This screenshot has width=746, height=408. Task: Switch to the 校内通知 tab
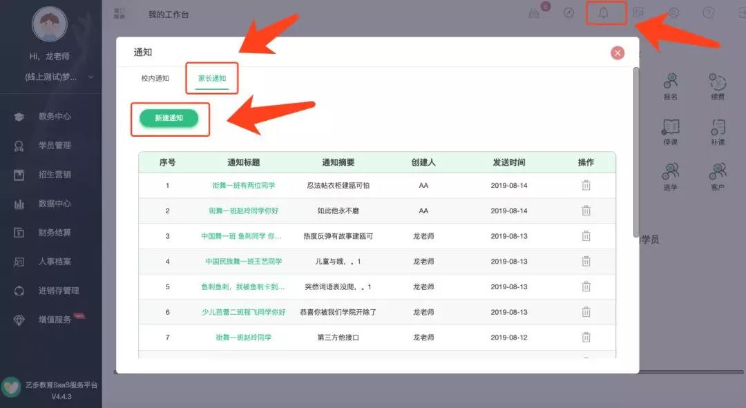[155, 79]
